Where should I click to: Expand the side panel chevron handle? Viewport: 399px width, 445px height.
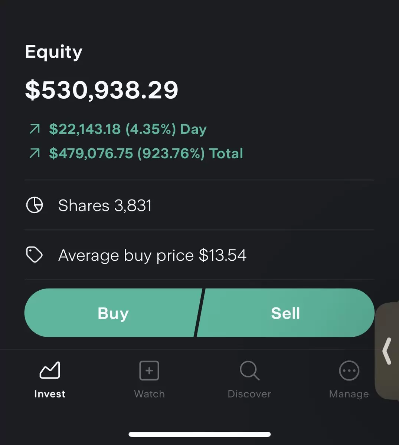tap(387, 351)
